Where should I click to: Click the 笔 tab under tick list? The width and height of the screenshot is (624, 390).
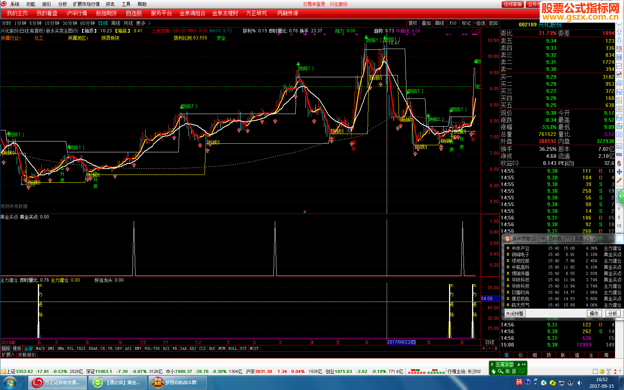pos(507,355)
